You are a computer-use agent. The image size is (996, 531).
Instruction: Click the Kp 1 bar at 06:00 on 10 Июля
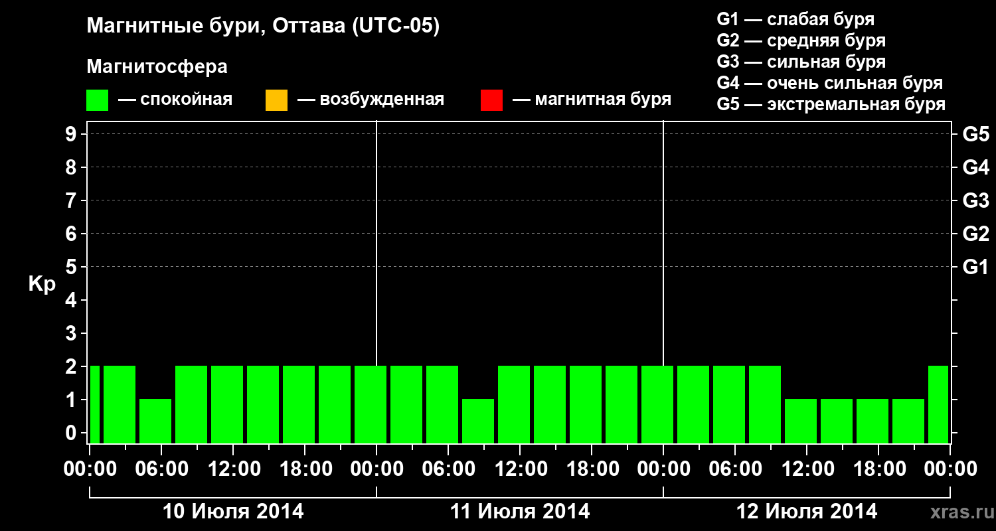(x=155, y=421)
